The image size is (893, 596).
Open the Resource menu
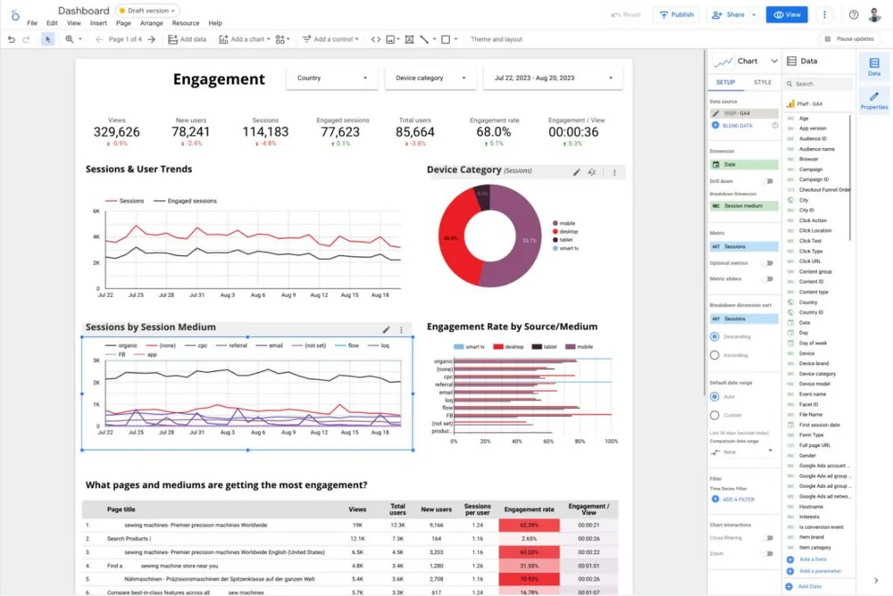click(186, 23)
